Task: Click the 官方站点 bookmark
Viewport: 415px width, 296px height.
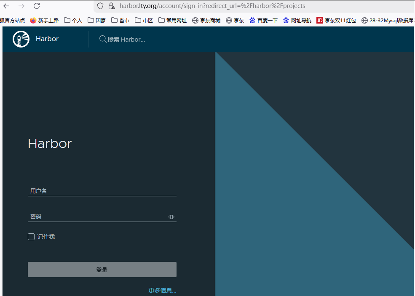Action: [13, 20]
